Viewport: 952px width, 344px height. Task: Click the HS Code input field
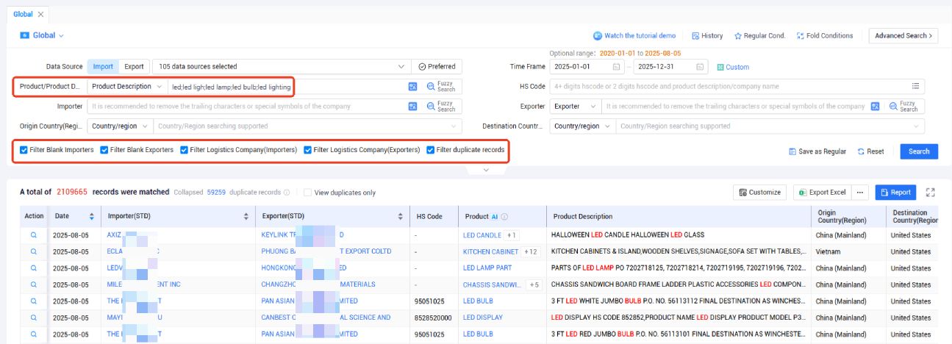pyautogui.click(x=729, y=86)
